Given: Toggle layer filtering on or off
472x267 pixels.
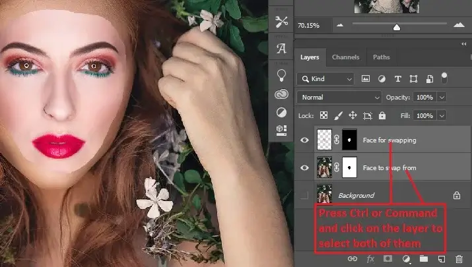Looking at the screenshot, I should [x=444, y=78].
